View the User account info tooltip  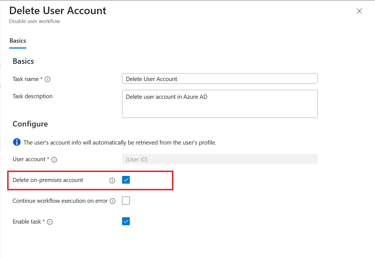[54, 160]
